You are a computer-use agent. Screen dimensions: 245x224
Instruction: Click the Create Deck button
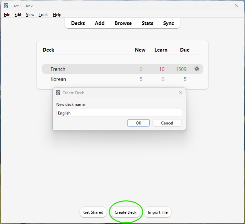(125, 212)
